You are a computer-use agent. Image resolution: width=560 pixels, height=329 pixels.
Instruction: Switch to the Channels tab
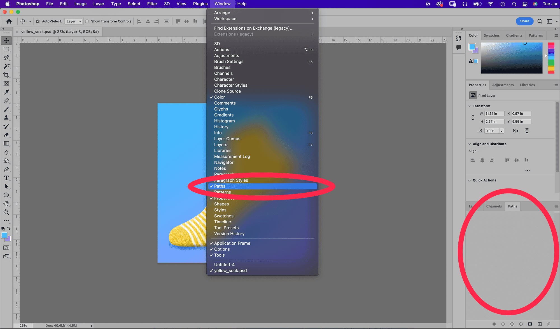494,206
